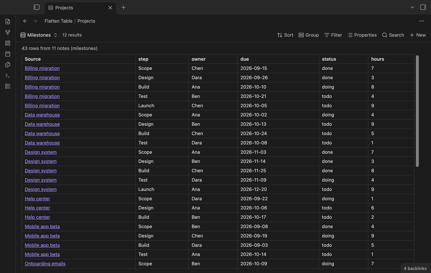Click the 4 backlinks button

415,268
